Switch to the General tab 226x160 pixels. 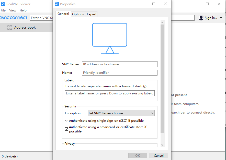[x=63, y=14]
